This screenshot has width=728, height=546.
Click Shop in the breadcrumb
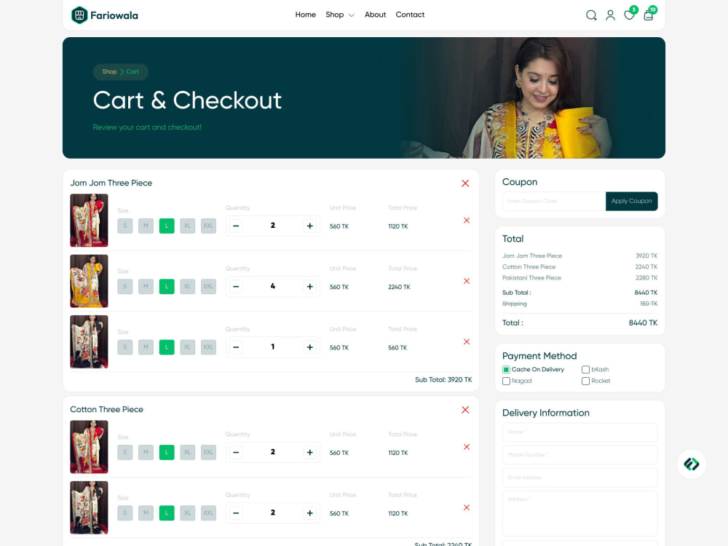point(110,71)
